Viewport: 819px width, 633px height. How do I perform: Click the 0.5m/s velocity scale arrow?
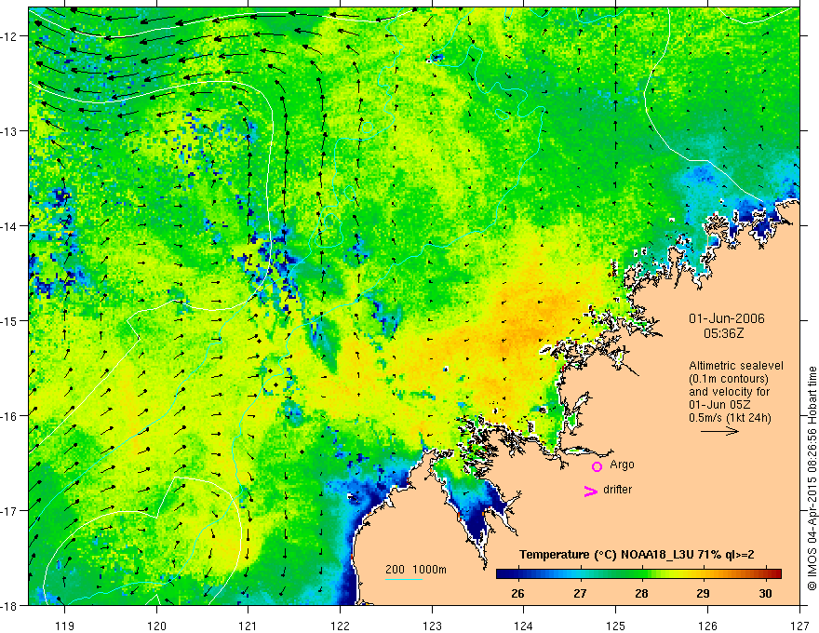pos(719,431)
